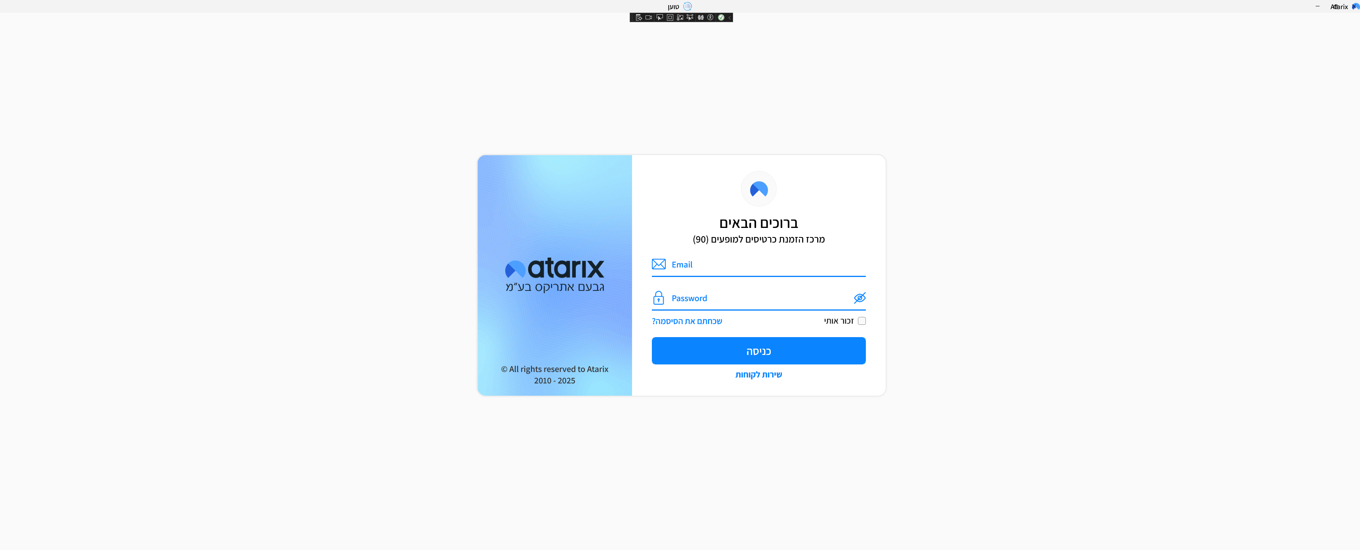Click the thermometer layout icon in debug toolbar

coord(680,17)
